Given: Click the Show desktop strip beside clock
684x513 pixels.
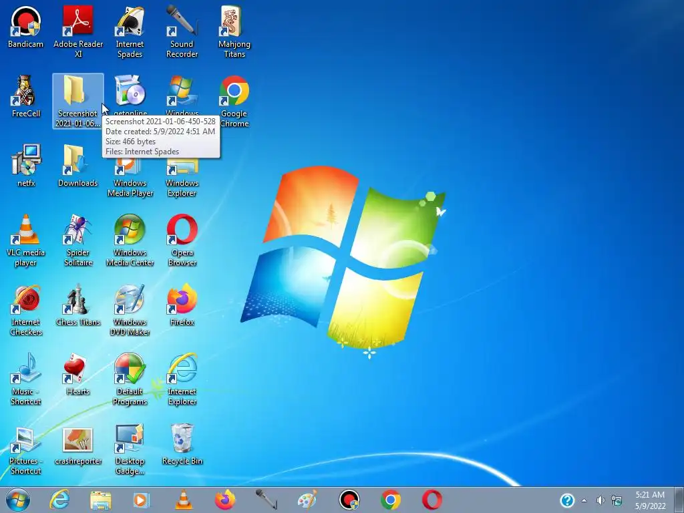Looking at the screenshot, I should click(679, 500).
